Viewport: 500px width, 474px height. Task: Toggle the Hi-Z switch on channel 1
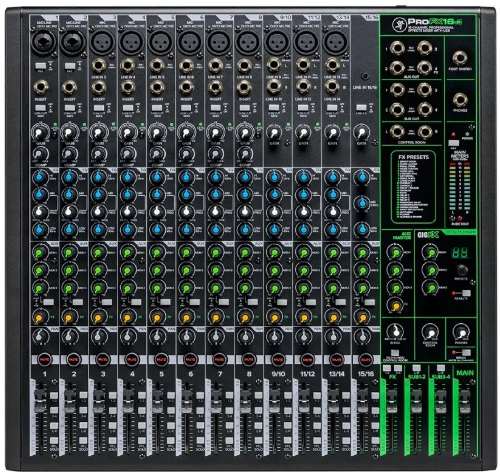[40, 66]
